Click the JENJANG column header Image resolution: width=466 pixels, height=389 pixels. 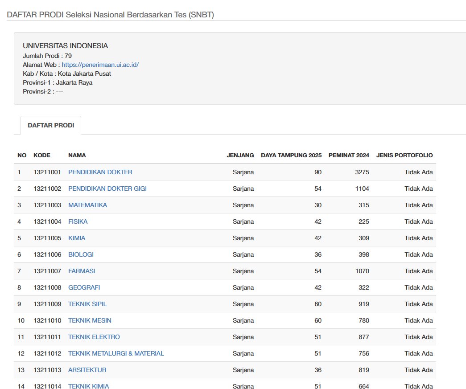pos(240,156)
